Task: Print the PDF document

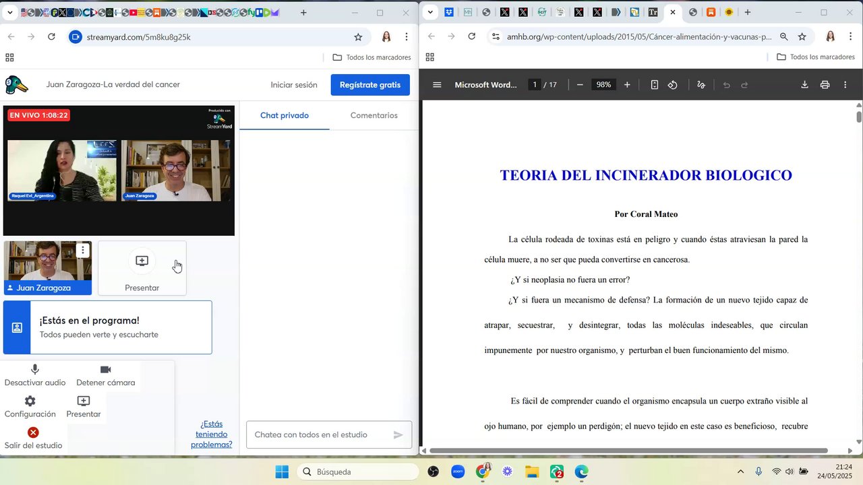Action: (x=825, y=85)
